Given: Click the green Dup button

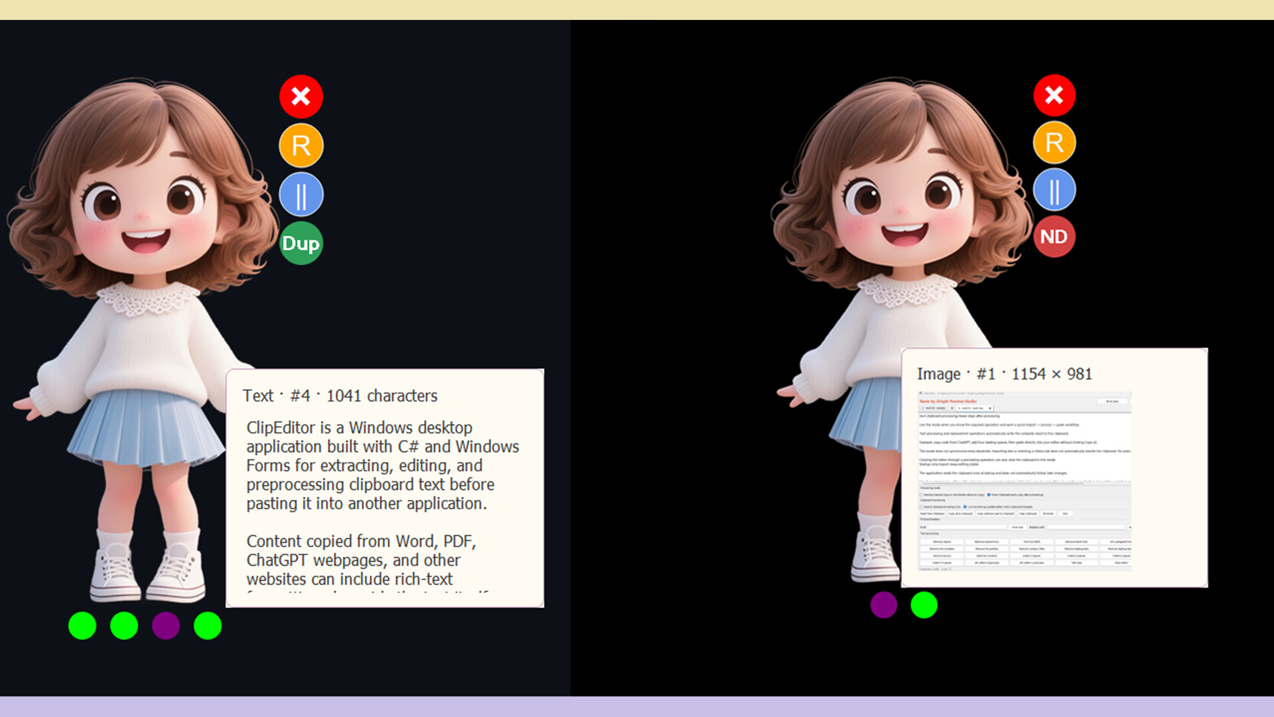Looking at the screenshot, I should coord(301,244).
